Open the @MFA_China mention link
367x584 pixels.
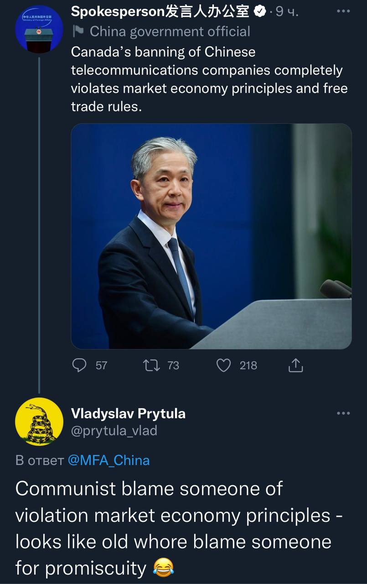pyautogui.click(x=109, y=460)
